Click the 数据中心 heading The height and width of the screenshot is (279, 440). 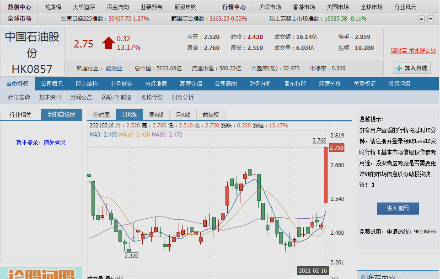pos(19,7)
